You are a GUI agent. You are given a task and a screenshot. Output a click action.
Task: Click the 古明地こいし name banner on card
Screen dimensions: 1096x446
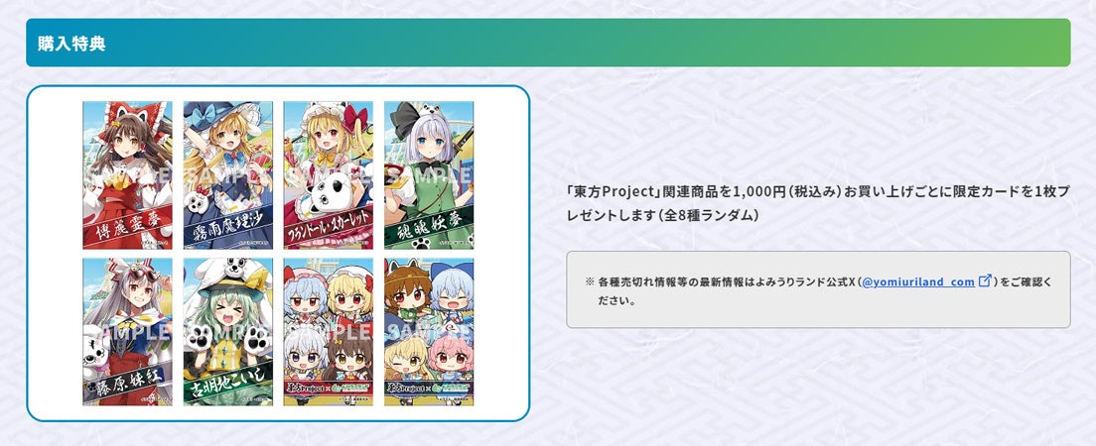[x=228, y=382]
